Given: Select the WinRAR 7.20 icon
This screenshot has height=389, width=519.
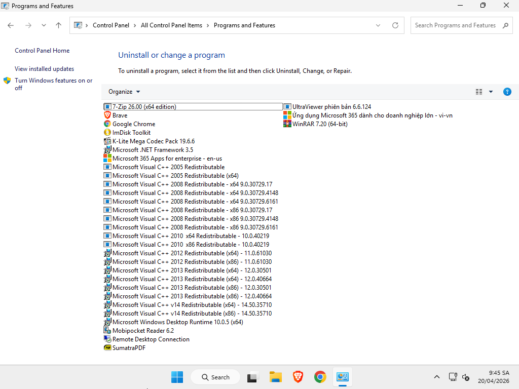Looking at the screenshot, I should click(287, 124).
